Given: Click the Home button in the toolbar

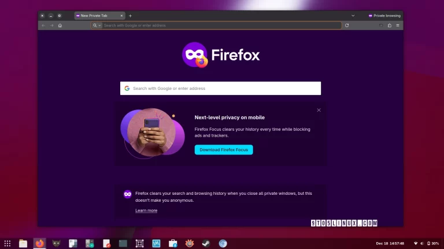Looking at the screenshot, I should [x=60, y=25].
